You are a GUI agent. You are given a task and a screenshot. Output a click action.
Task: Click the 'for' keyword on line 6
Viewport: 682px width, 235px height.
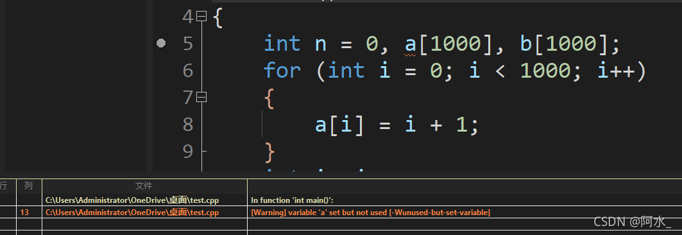coord(282,70)
